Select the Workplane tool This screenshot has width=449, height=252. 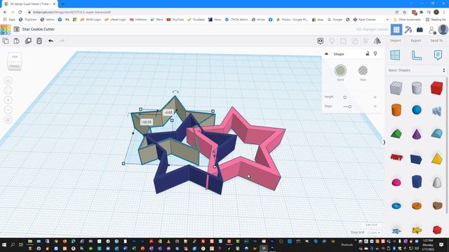pyautogui.click(x=395, y=55)
